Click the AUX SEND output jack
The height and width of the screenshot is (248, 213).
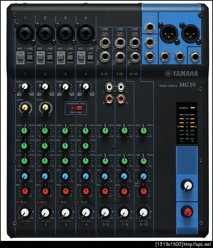(x=150, y=28)
